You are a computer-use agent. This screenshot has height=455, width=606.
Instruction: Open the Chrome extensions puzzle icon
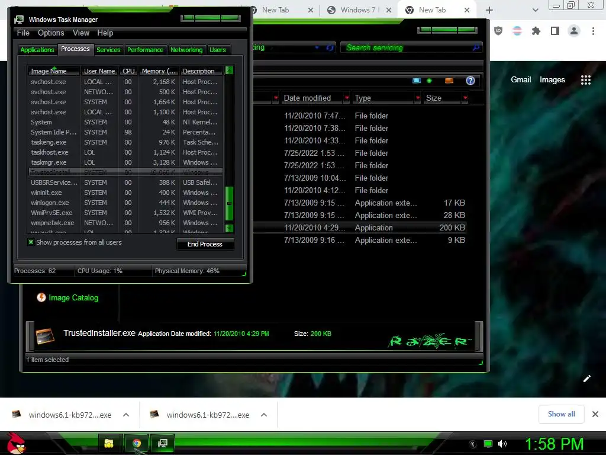pos(536,31)
